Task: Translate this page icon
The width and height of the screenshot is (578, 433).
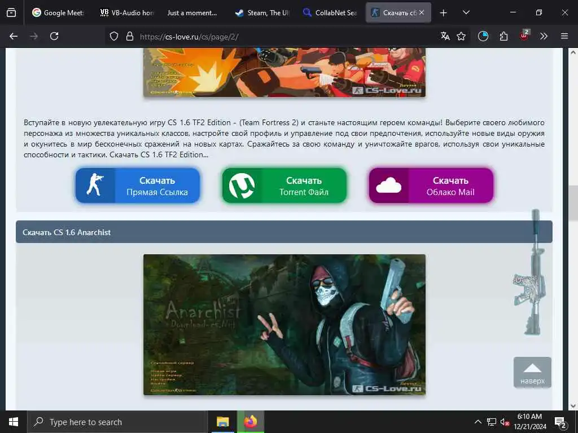Action: coord(445,36)
